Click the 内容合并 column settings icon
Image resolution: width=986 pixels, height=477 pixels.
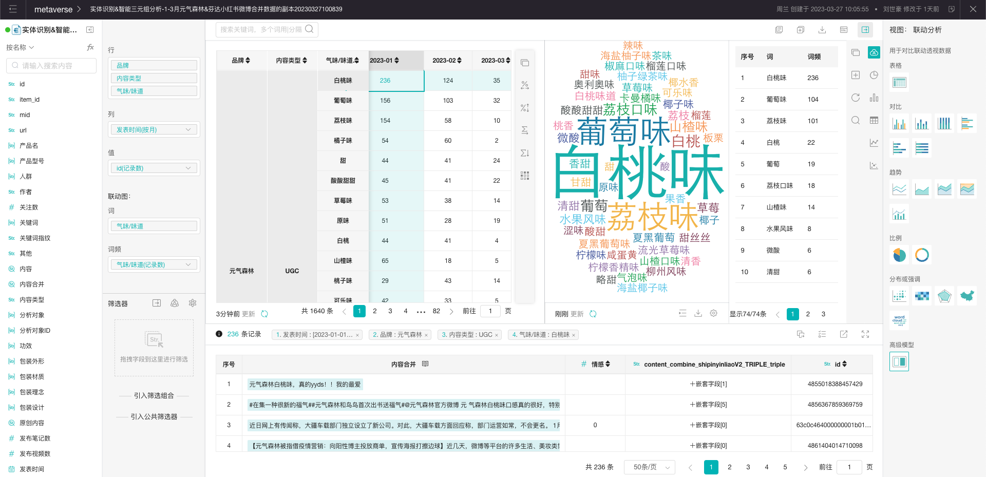[425, 364]
